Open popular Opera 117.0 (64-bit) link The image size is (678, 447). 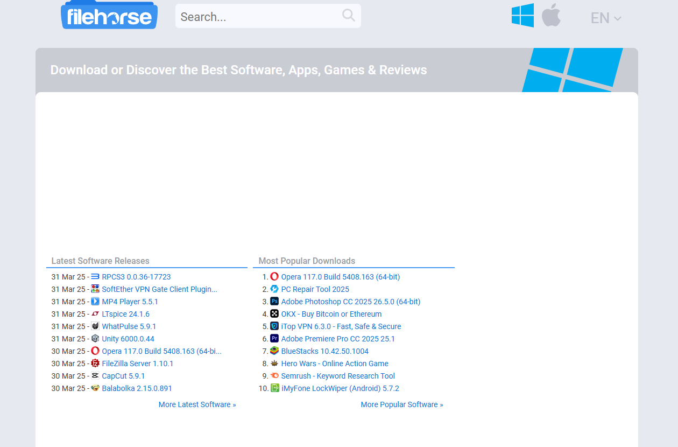(x=341, y=277)
